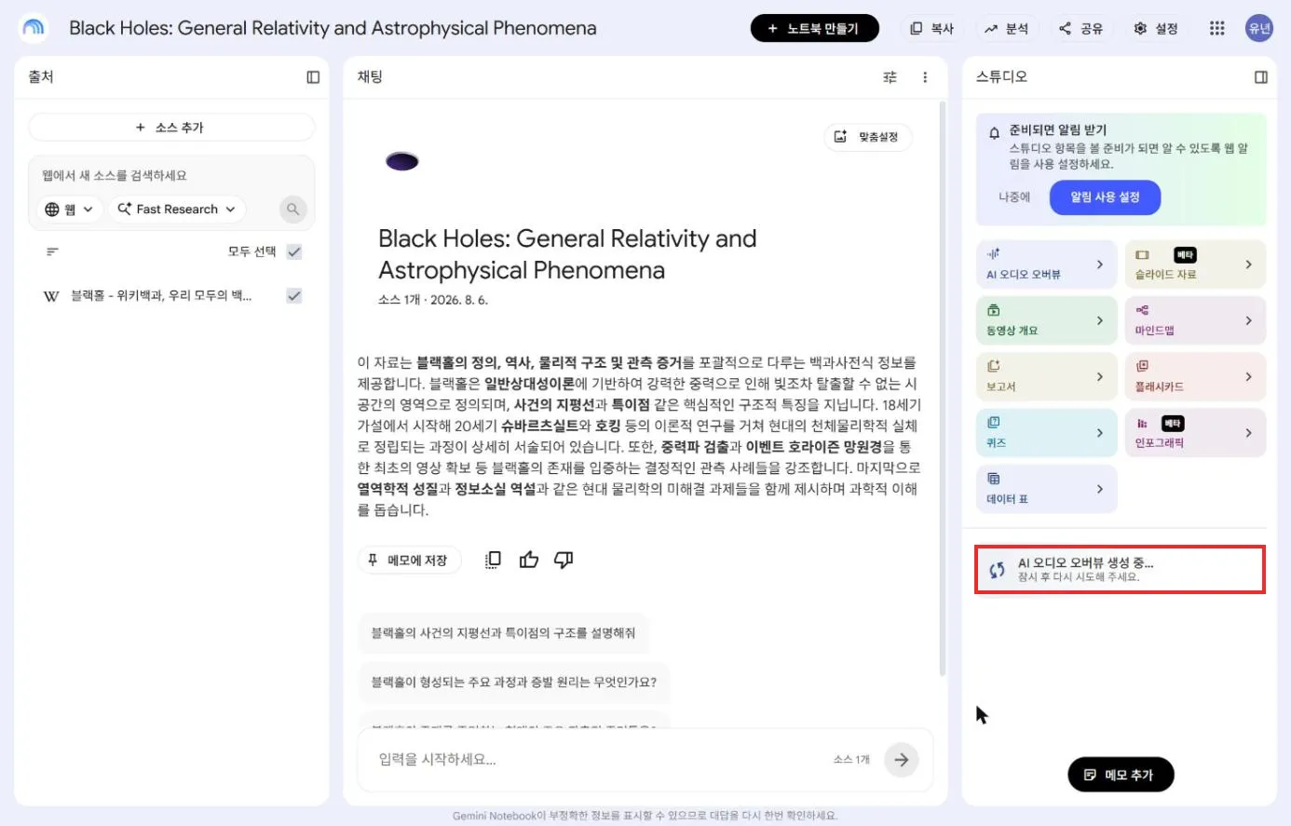
Task: Collapse the 출처 sources panel icon
Action: pyautogui.click(x=313, y=77)
